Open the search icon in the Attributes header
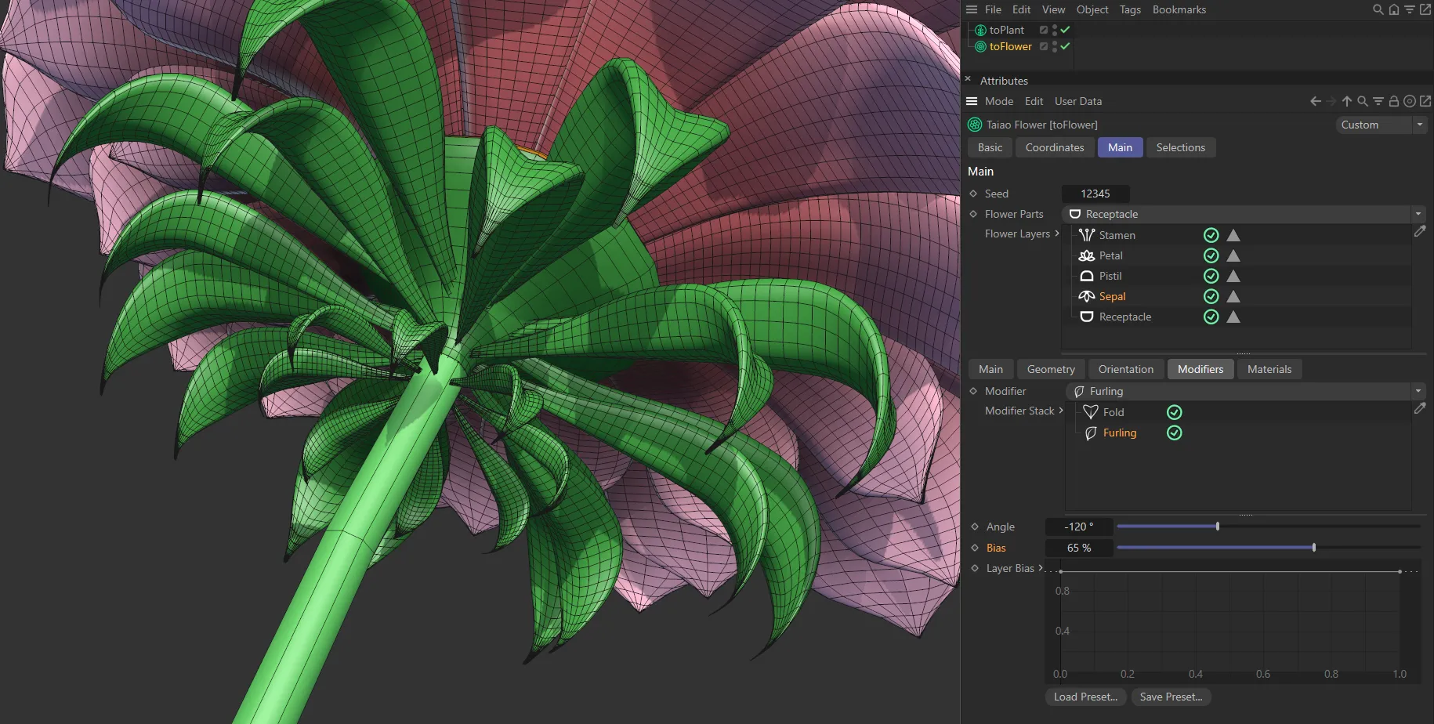Screen dimensions: 1434x724 coord(1362,101)
